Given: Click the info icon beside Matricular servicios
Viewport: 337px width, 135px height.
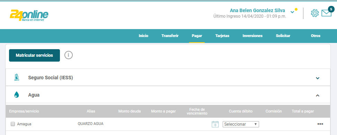Looking at the screenshot, I should click(x=69, y=55).
